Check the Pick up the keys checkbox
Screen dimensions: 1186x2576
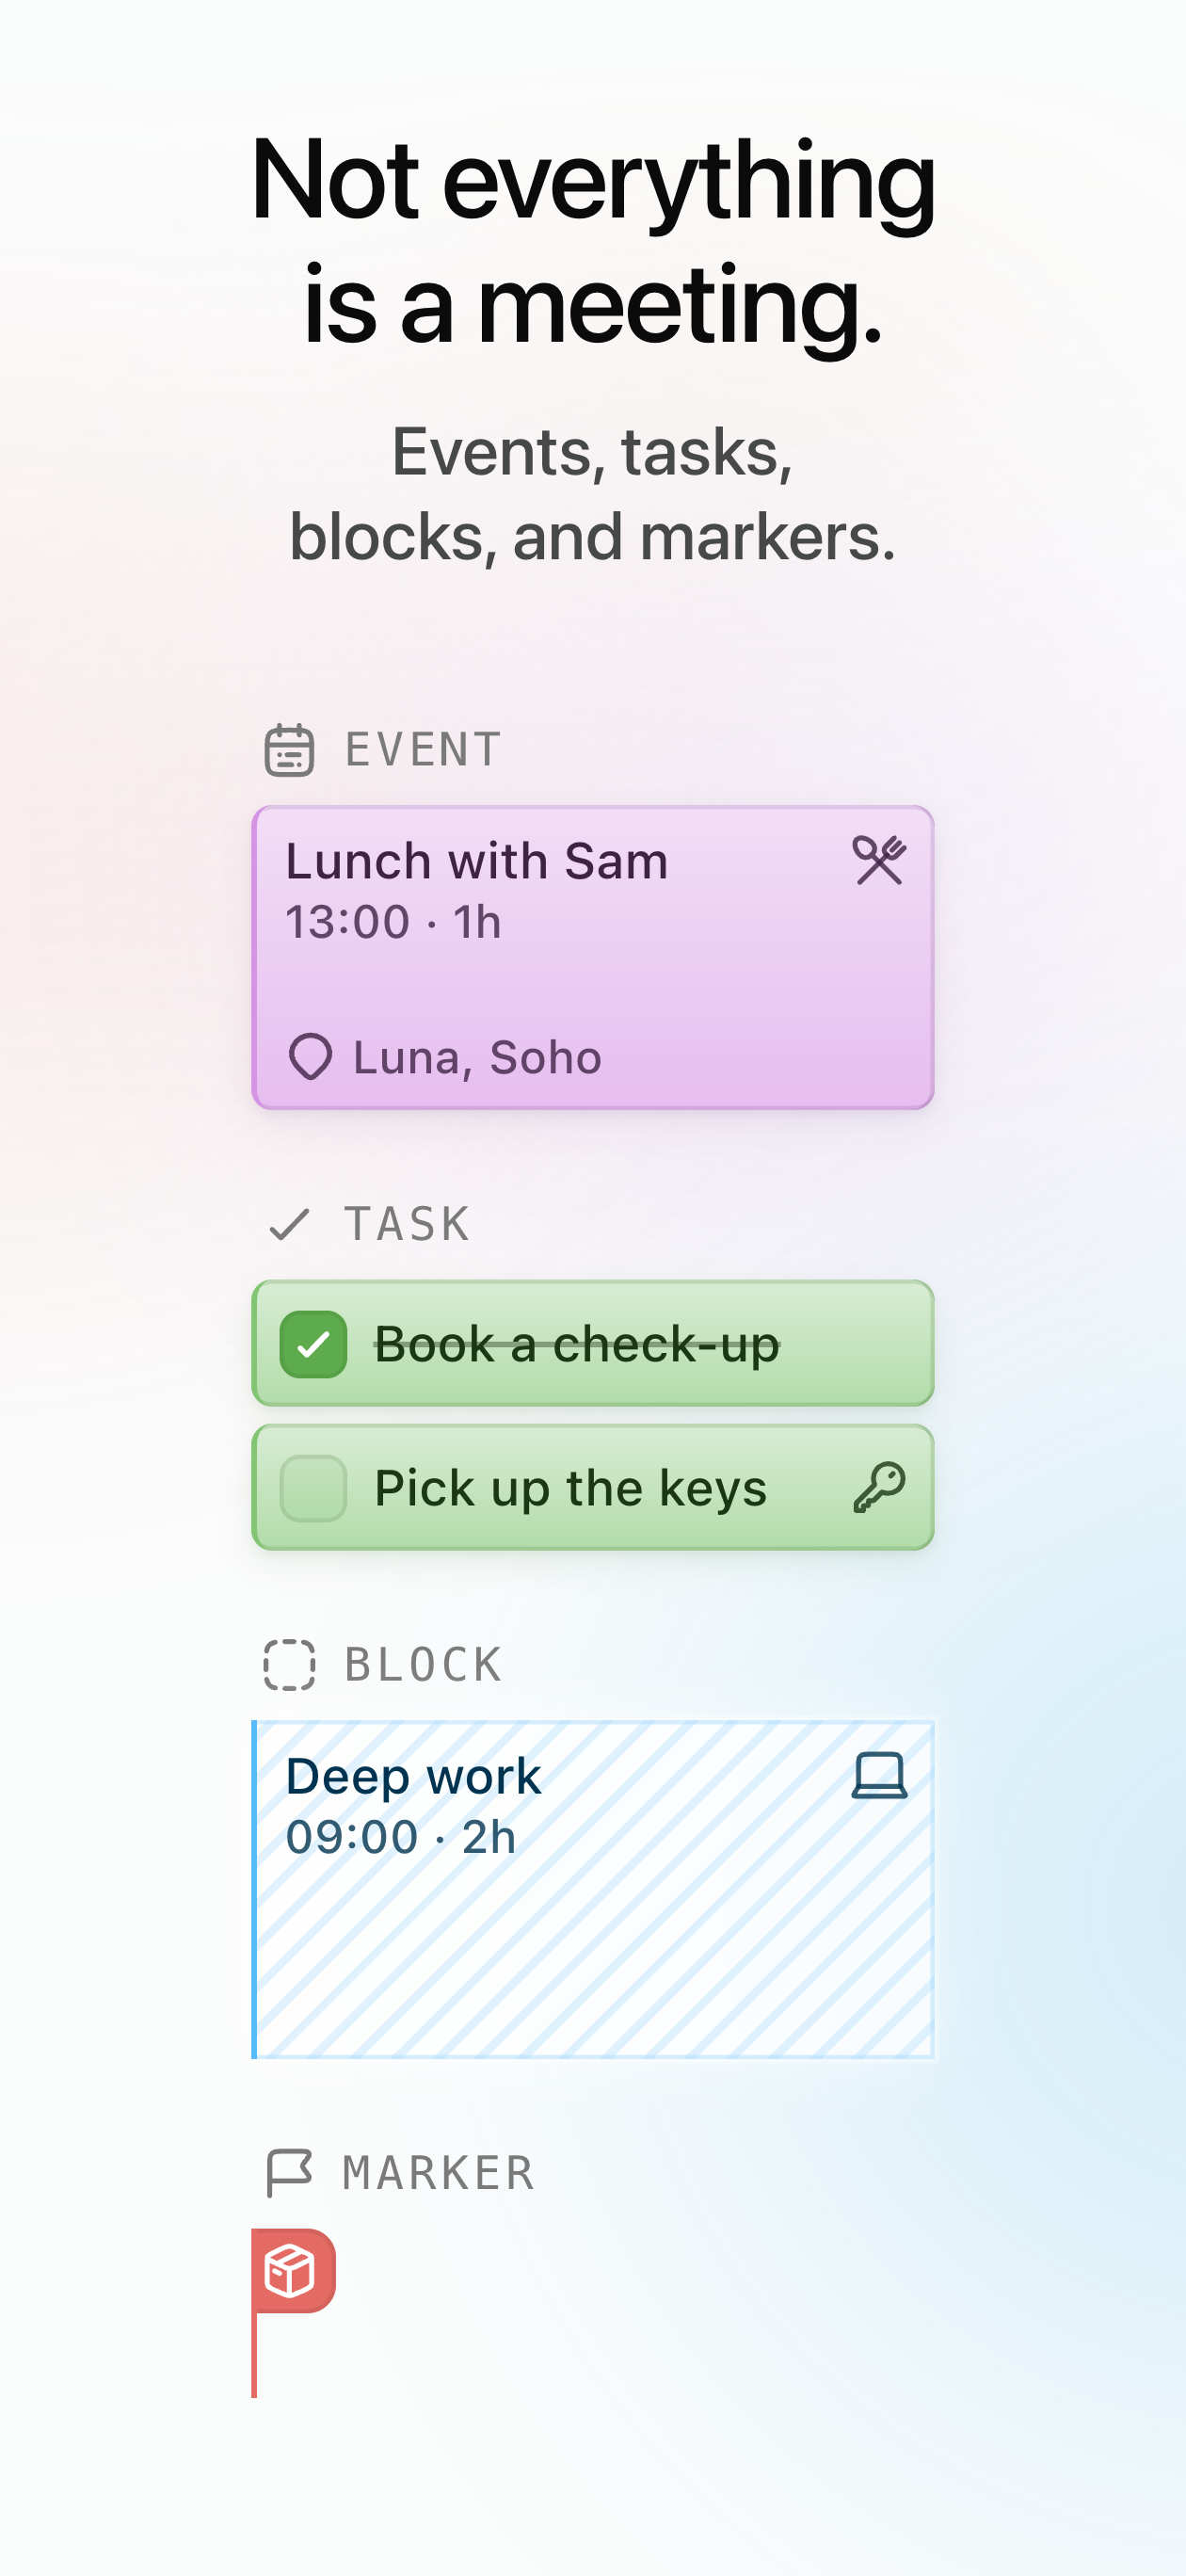point(313,1488)
